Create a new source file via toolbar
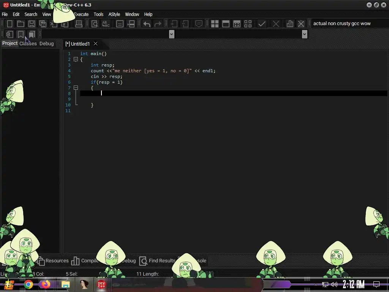 (9, 24)
